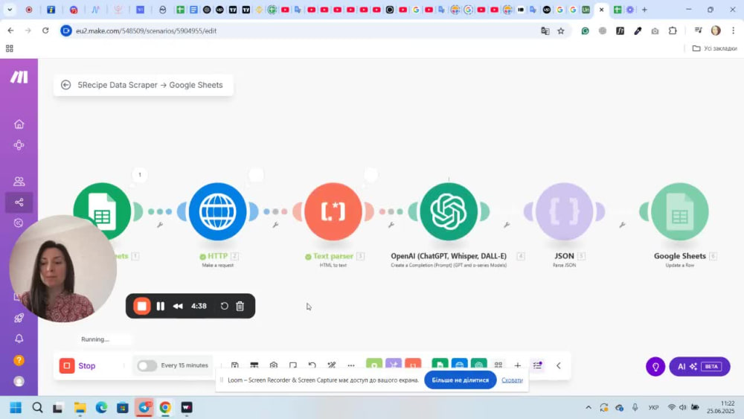Open the tab search dropdown arrow
This screenshot has width=744, height=419.
(10, 10)
